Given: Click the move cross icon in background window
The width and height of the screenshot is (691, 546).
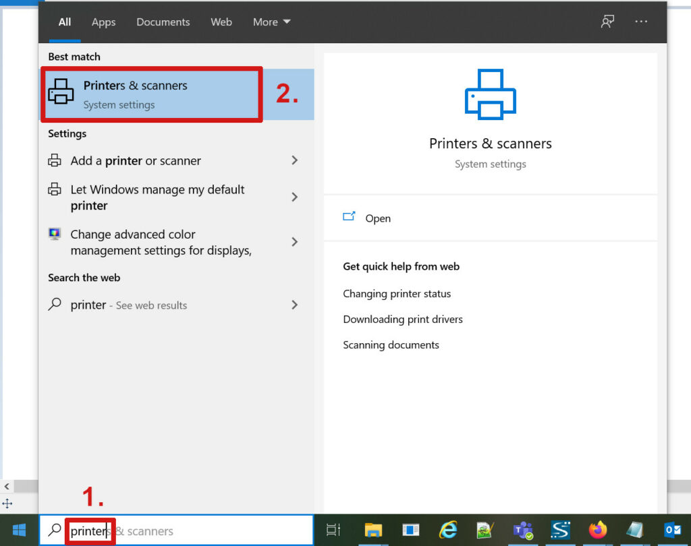Looking at the screenshot, I should click(7, 504).
